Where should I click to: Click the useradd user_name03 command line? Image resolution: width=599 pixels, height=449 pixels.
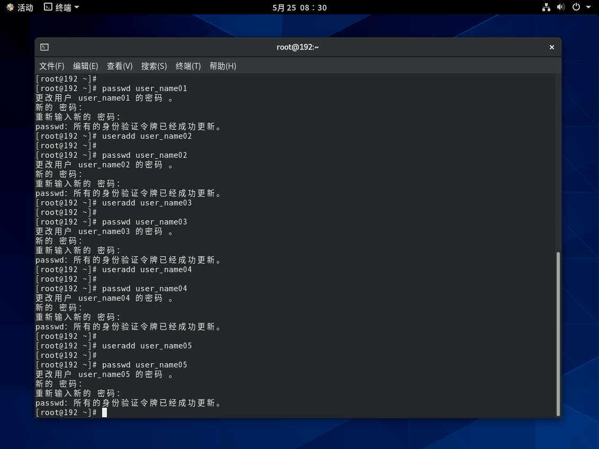147,203
